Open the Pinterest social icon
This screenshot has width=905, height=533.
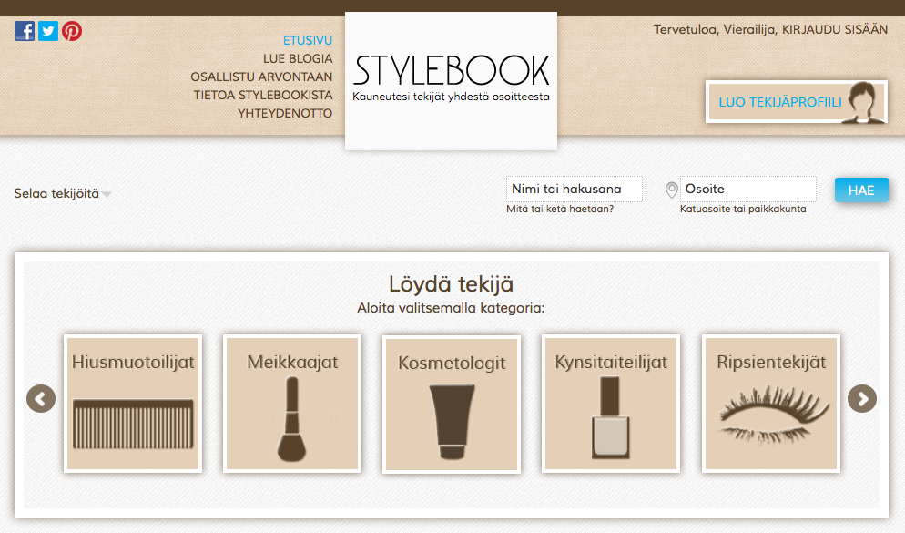point(72,31)
